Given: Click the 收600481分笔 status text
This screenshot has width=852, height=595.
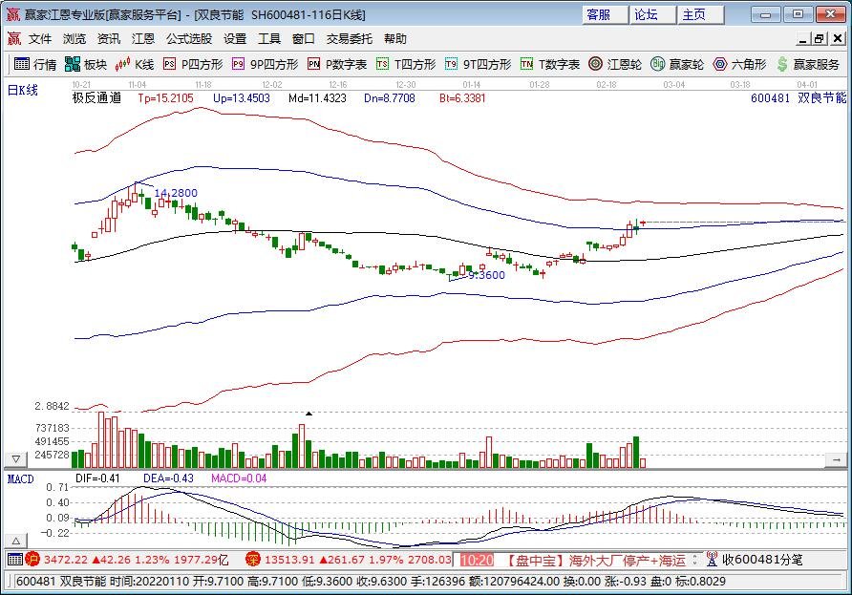Looking at the screenshot, I should (762, 559).
